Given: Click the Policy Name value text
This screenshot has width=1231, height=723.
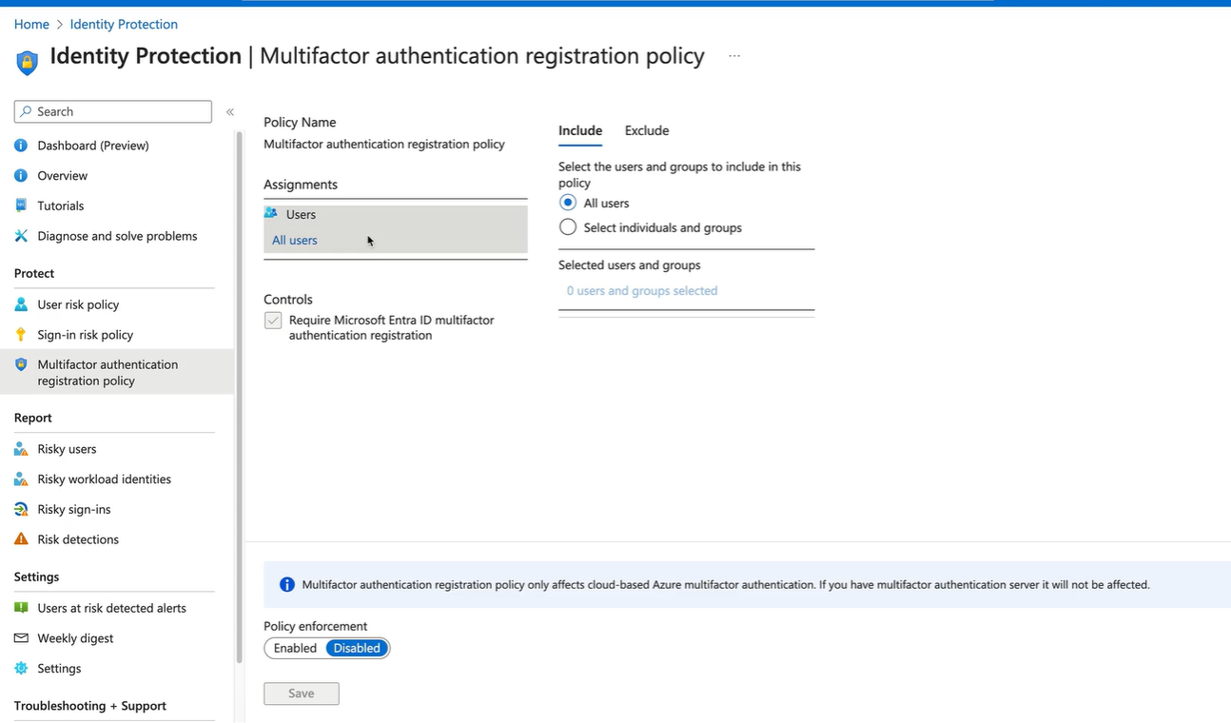Looking at the screenshot, I should point(384,145).
